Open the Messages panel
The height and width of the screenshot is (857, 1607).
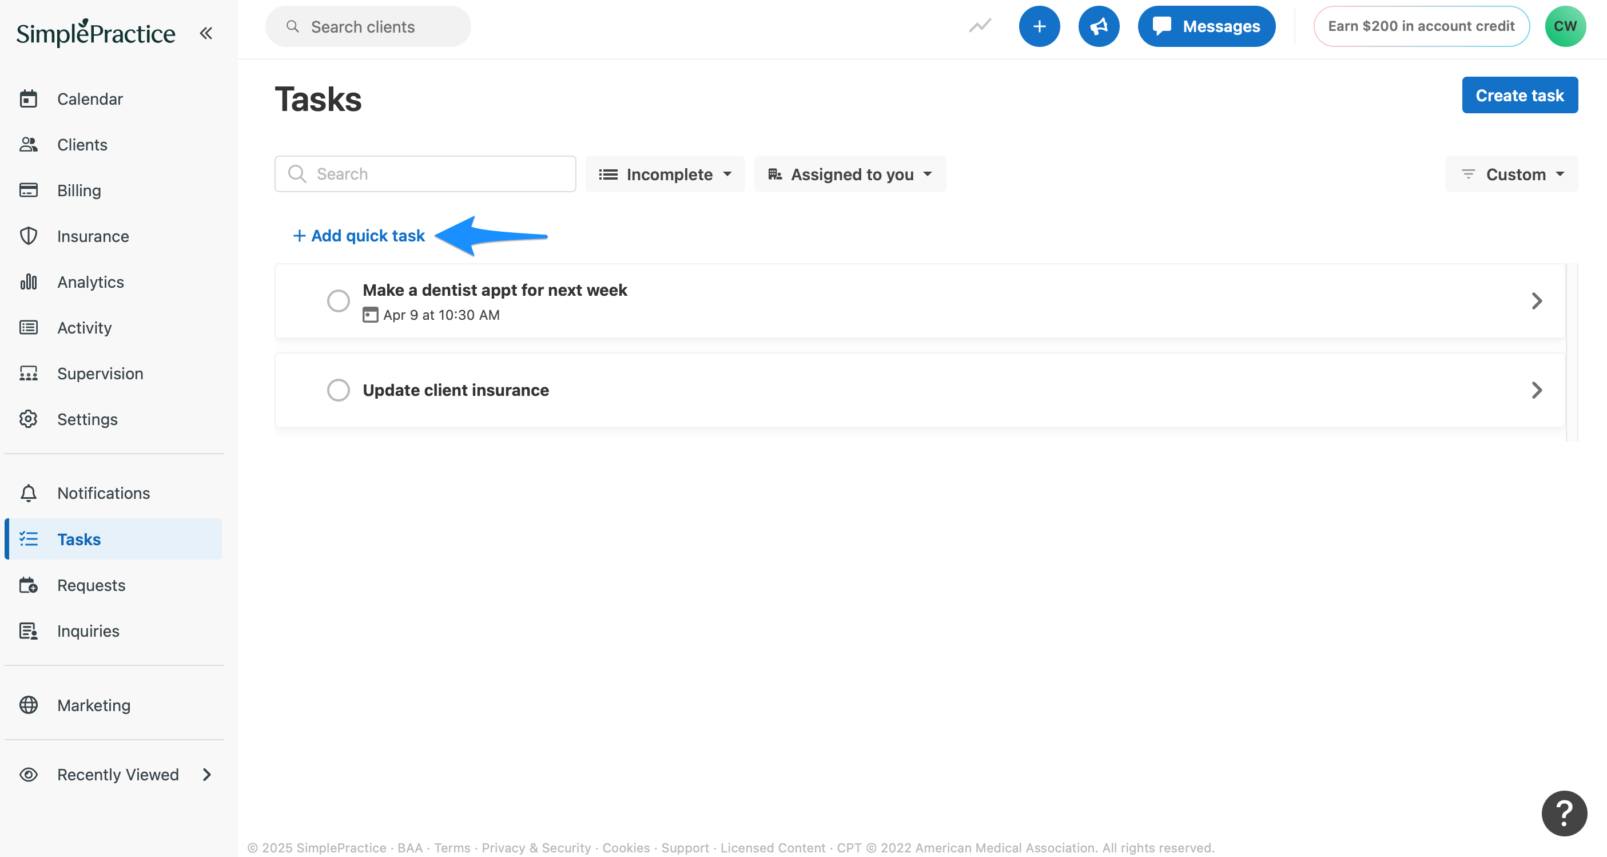click(x=1206, y=26)
